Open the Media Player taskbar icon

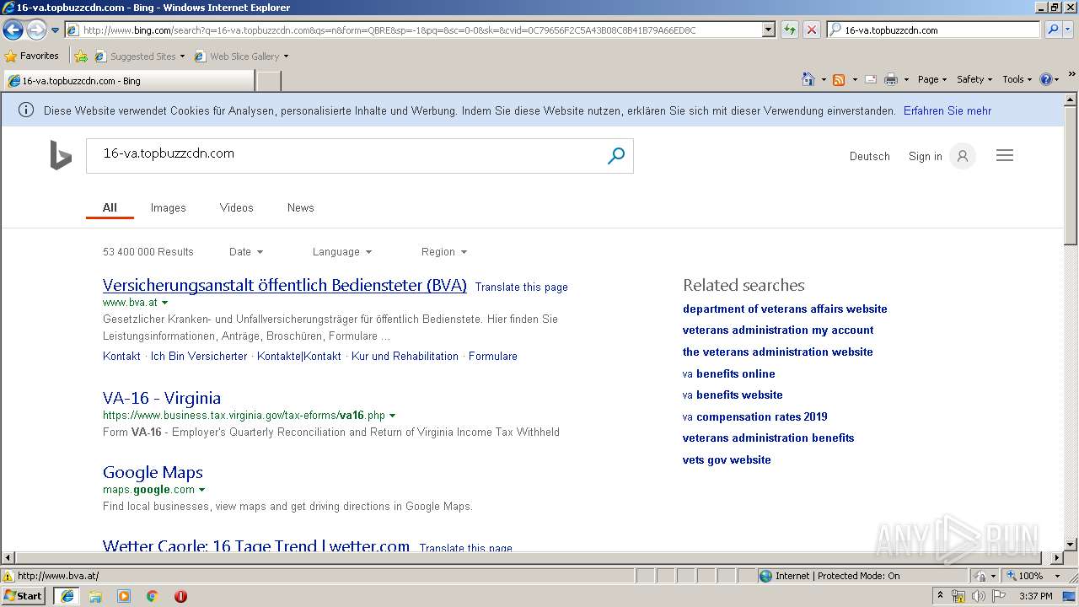click(x=124, y=596)
